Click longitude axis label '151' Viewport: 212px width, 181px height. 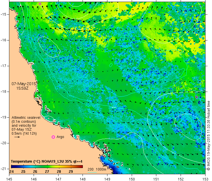pos(156,179)
